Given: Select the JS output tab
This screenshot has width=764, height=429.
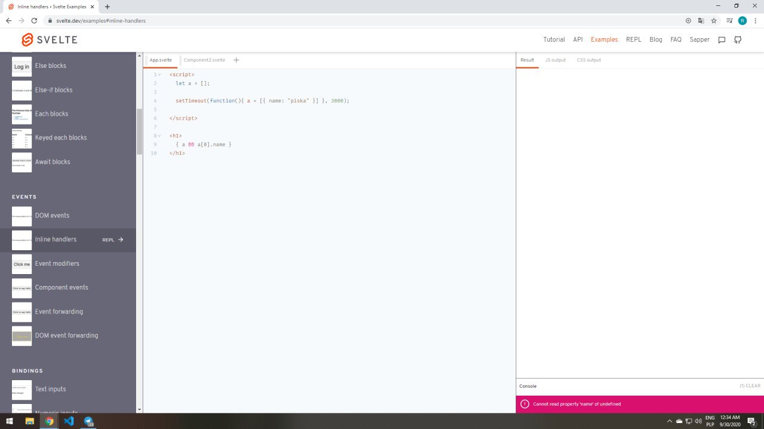Looking at the screenshot, I should click(555, 60).
